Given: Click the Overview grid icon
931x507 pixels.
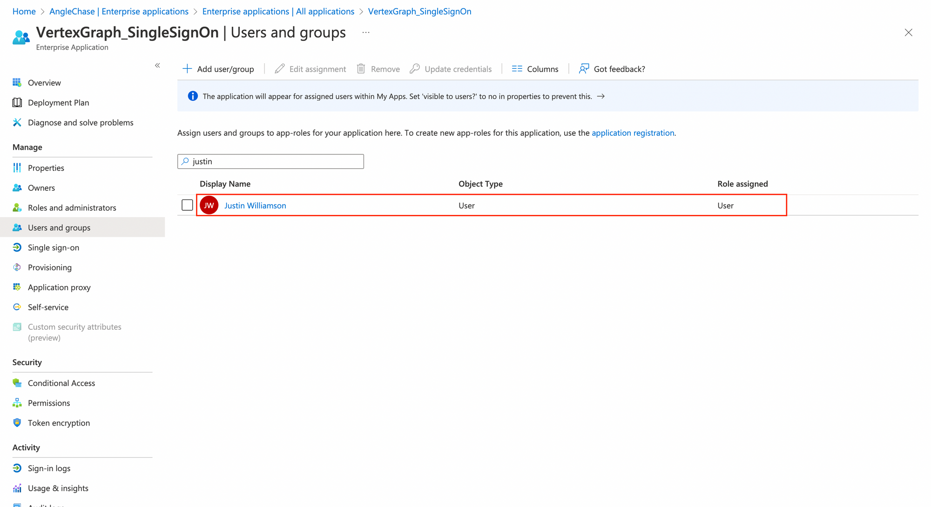Looking at the screenshot, I should (17, 82).
